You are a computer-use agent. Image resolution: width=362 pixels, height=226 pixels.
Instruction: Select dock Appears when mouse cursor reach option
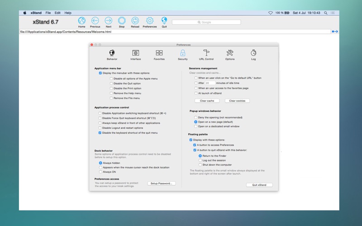point(100,167)
